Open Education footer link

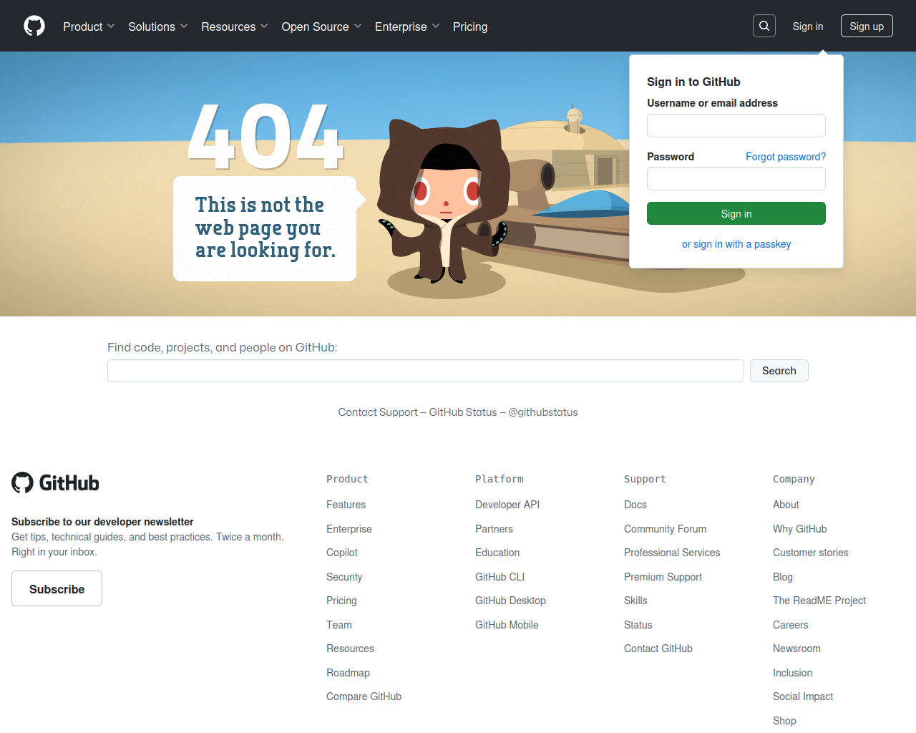[x=497, y=553]
